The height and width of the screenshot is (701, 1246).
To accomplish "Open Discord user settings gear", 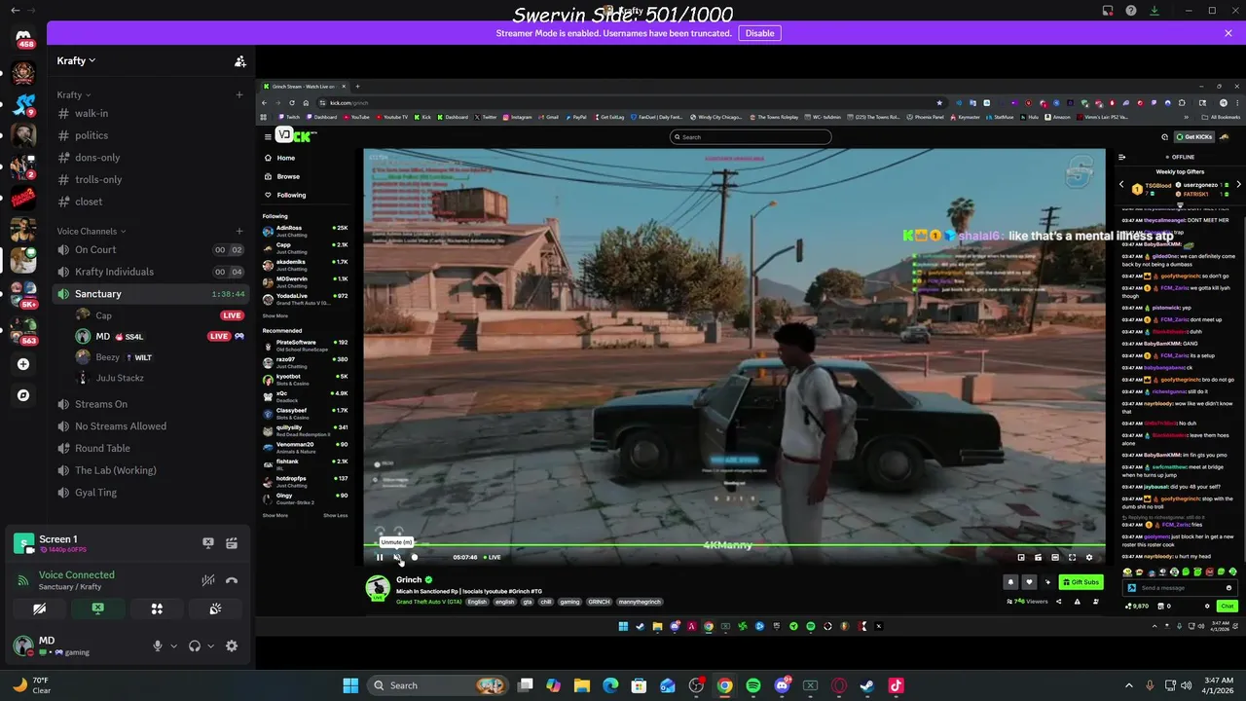I will point(232,646).
